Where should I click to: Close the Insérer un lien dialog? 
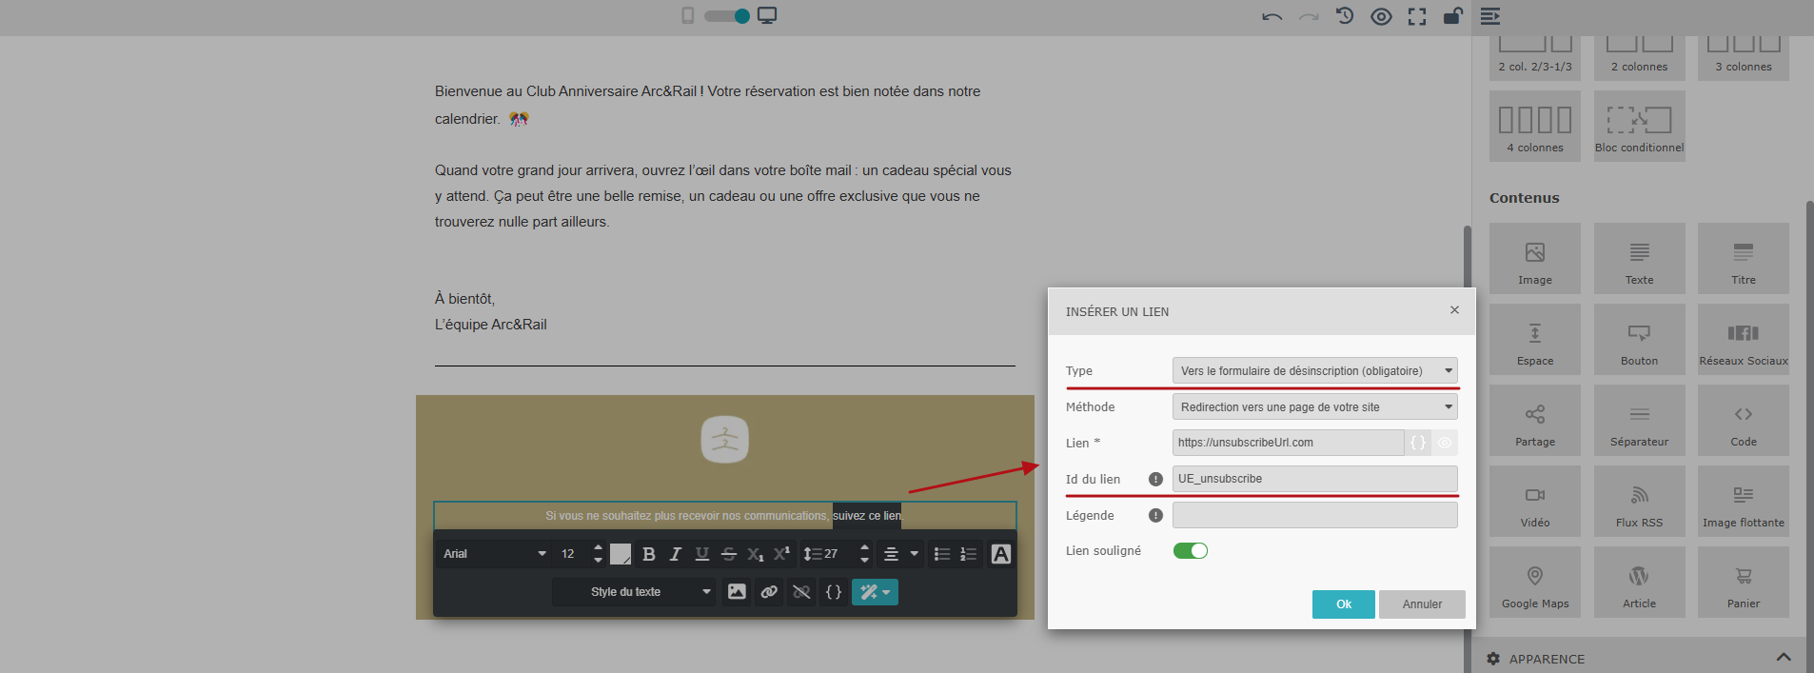coord(1454,310)
